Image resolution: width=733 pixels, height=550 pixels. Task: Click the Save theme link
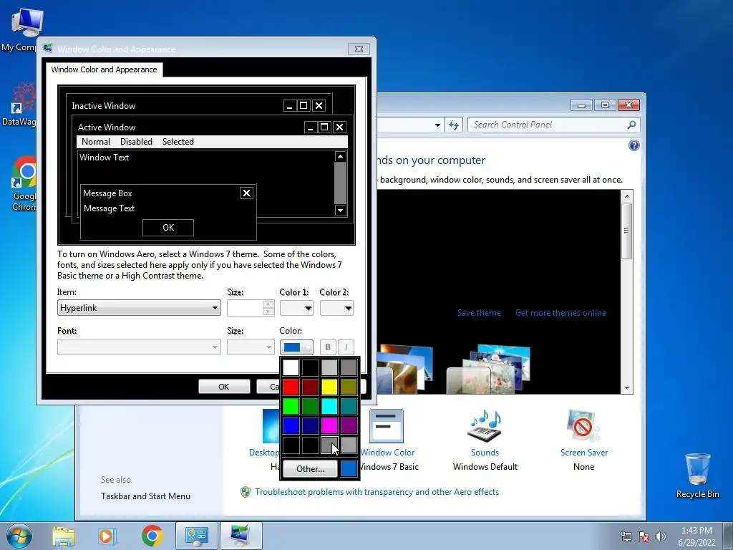point(479,313)
